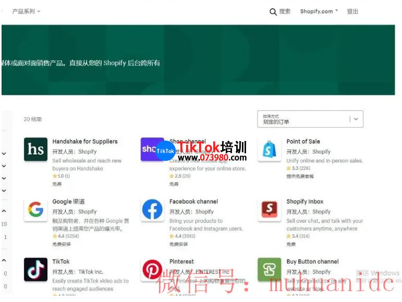Click 'Unify online and in-person sales.' description
402x302 pixels.
coord(325,161)
